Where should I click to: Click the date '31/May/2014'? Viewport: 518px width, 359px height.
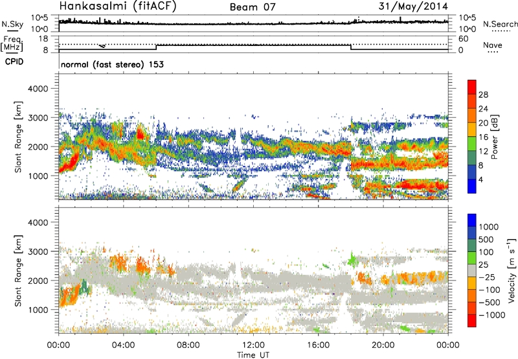(413, 6)
